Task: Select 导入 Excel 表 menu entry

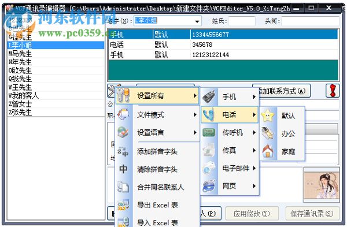Action: [157, 222]
